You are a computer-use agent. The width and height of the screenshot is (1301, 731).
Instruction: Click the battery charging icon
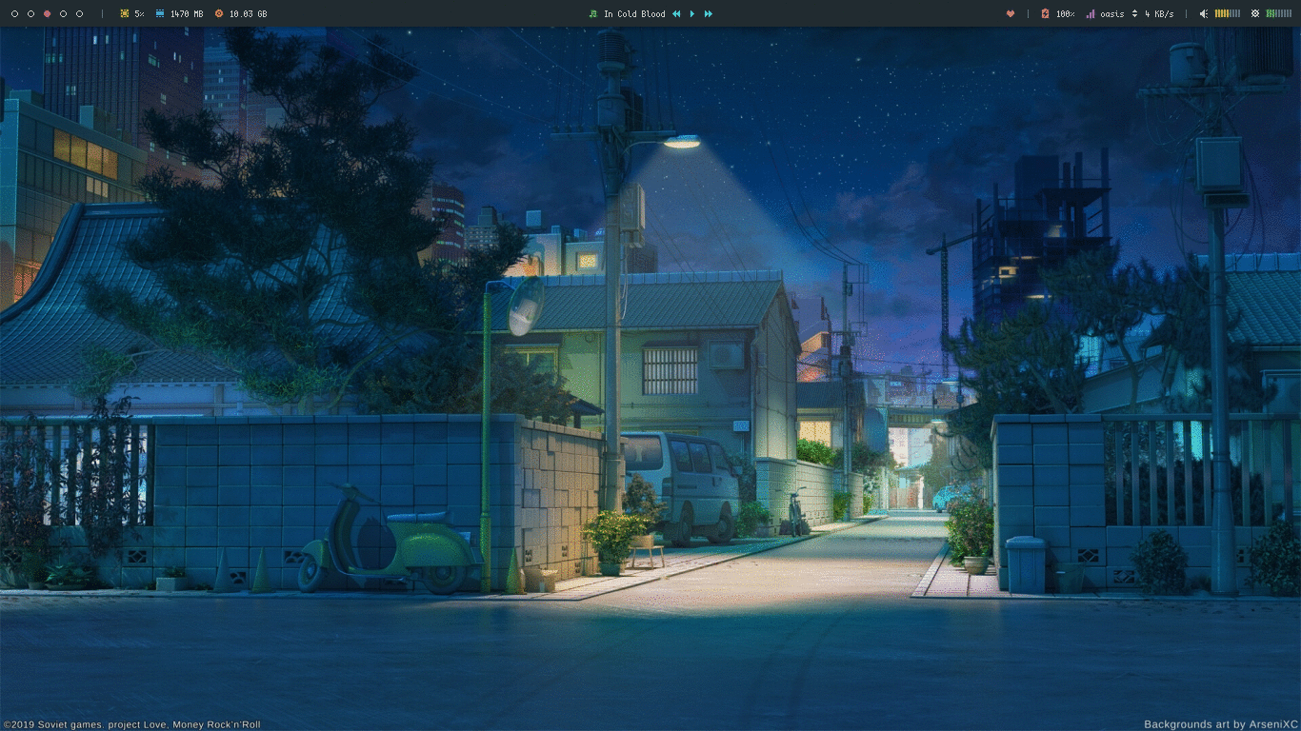coord(1045,14)
